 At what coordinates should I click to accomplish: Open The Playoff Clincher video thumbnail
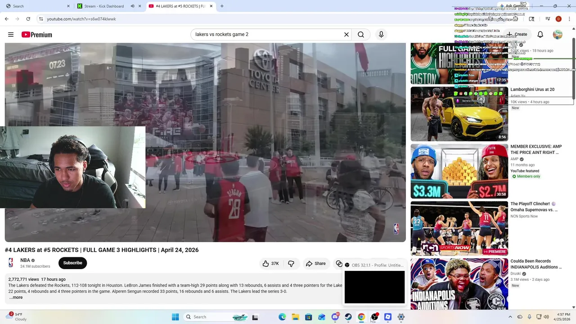[x=459, y=228]
